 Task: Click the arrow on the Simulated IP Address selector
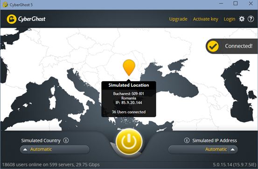(x=232, y=149)
